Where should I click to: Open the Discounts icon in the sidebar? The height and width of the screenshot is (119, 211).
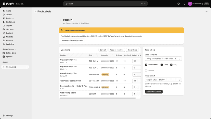pyautogui.click(x=4, y=29)
